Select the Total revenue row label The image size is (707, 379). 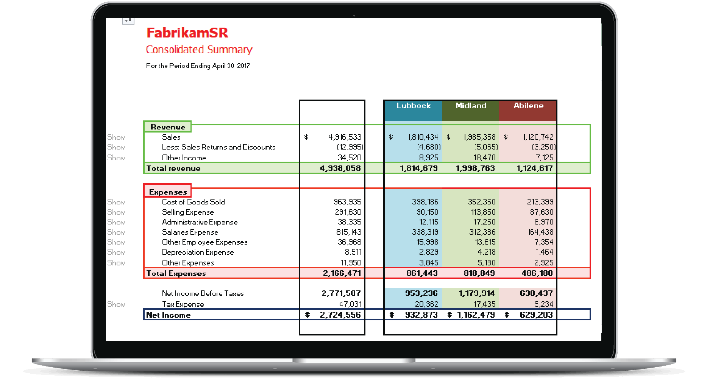[173, 168]
